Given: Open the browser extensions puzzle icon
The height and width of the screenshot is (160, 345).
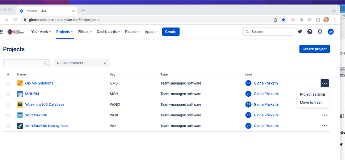Looking at the screenshot, I should click(x=302, y=20).
